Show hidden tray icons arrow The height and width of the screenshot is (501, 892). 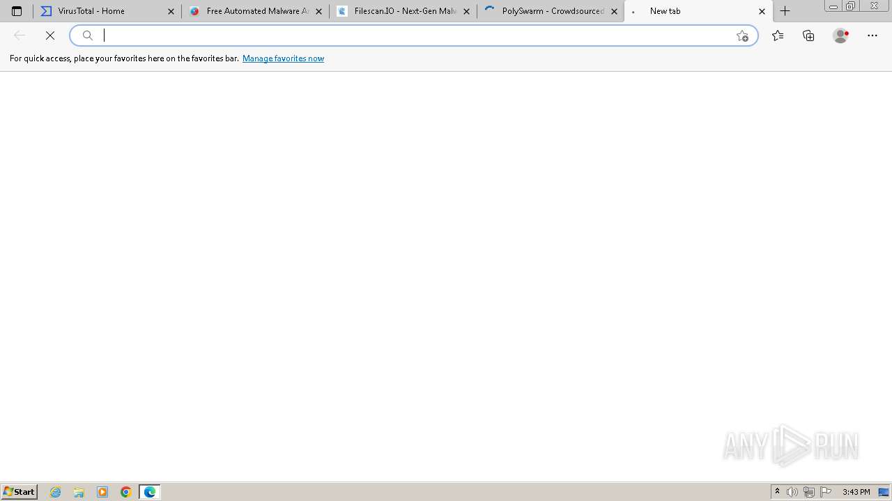tap(777, 492)
